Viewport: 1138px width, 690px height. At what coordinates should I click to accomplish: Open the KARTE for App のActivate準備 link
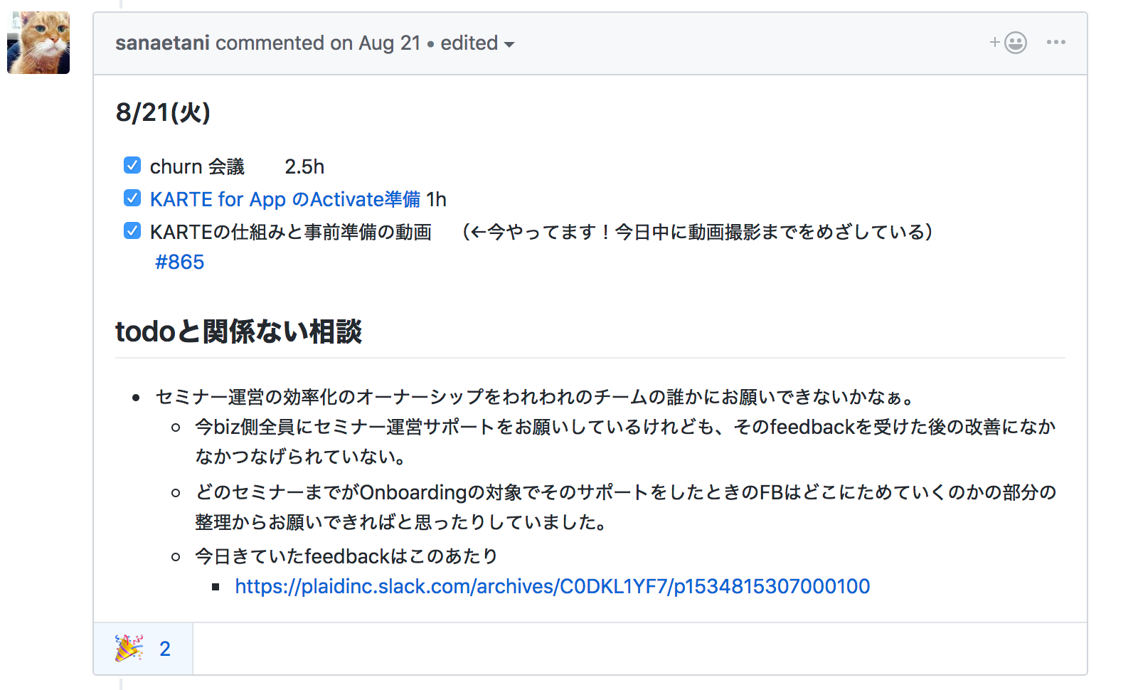click(x=284, y=199)
